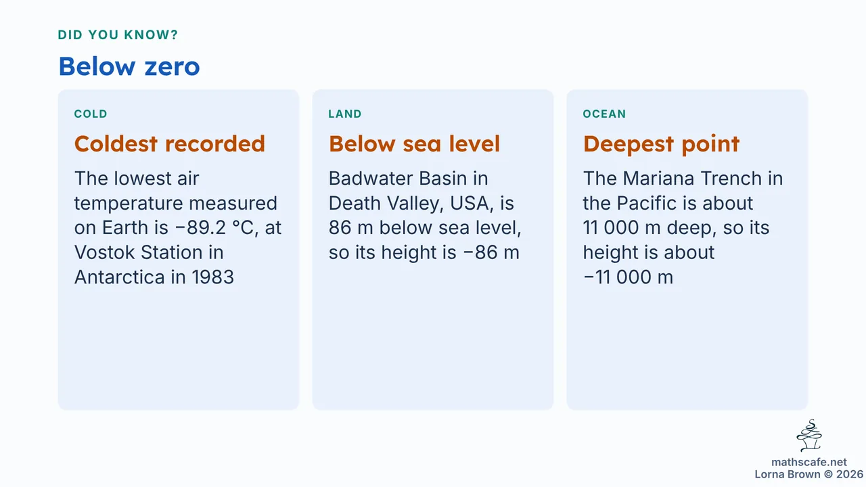Click the LAND category label
The height and width of the screenshot is (487, 866).
[345, 114]
